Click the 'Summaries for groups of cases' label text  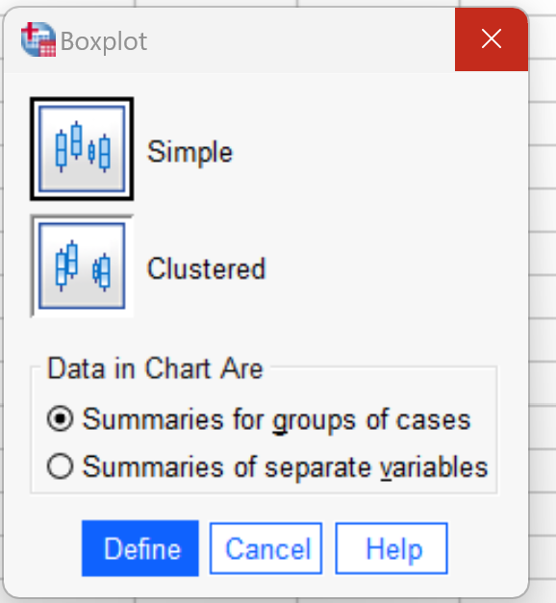[x=276, y=419]
